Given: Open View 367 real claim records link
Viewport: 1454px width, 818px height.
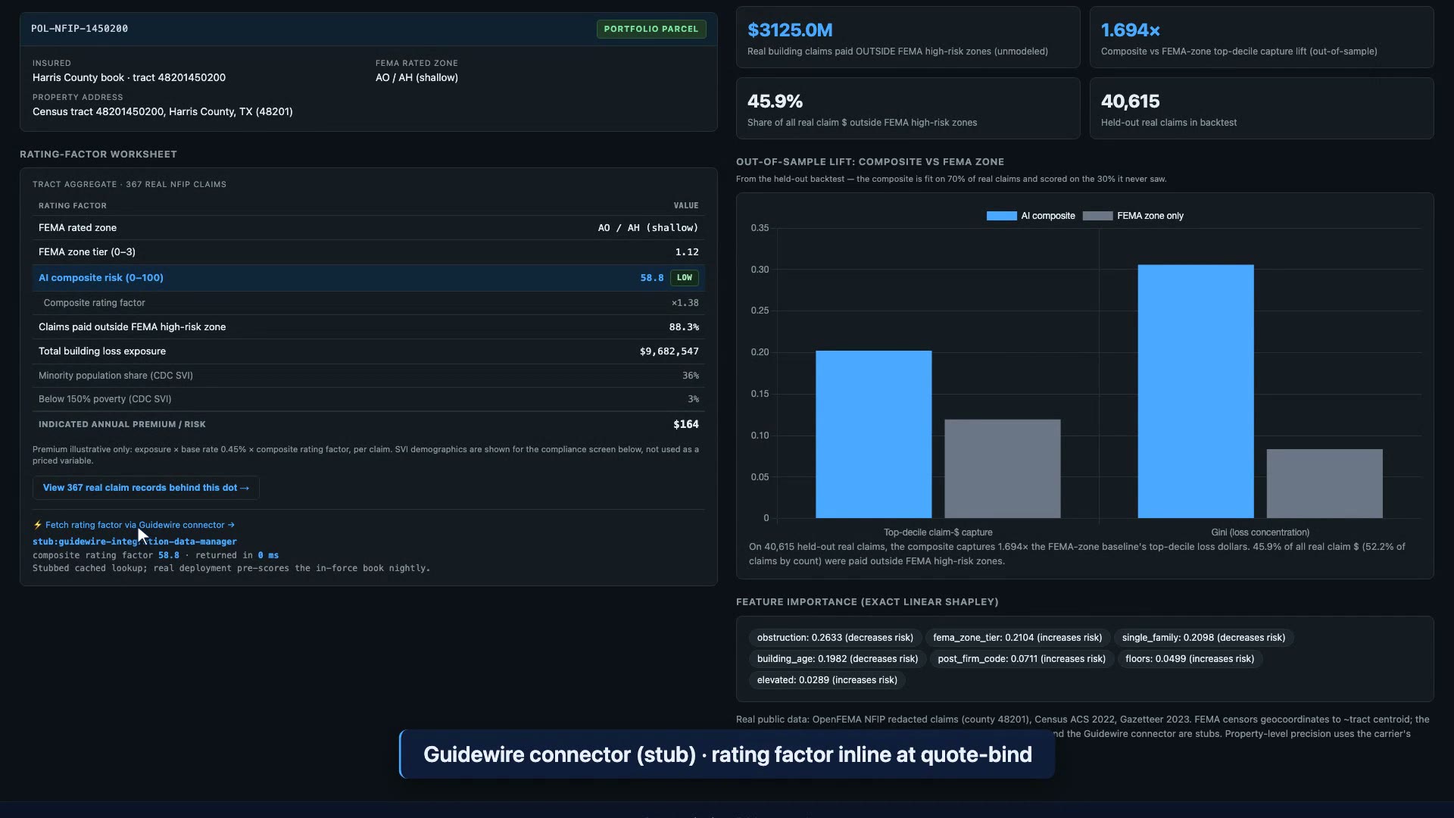Looking at the screenshot, I should 146,488.
